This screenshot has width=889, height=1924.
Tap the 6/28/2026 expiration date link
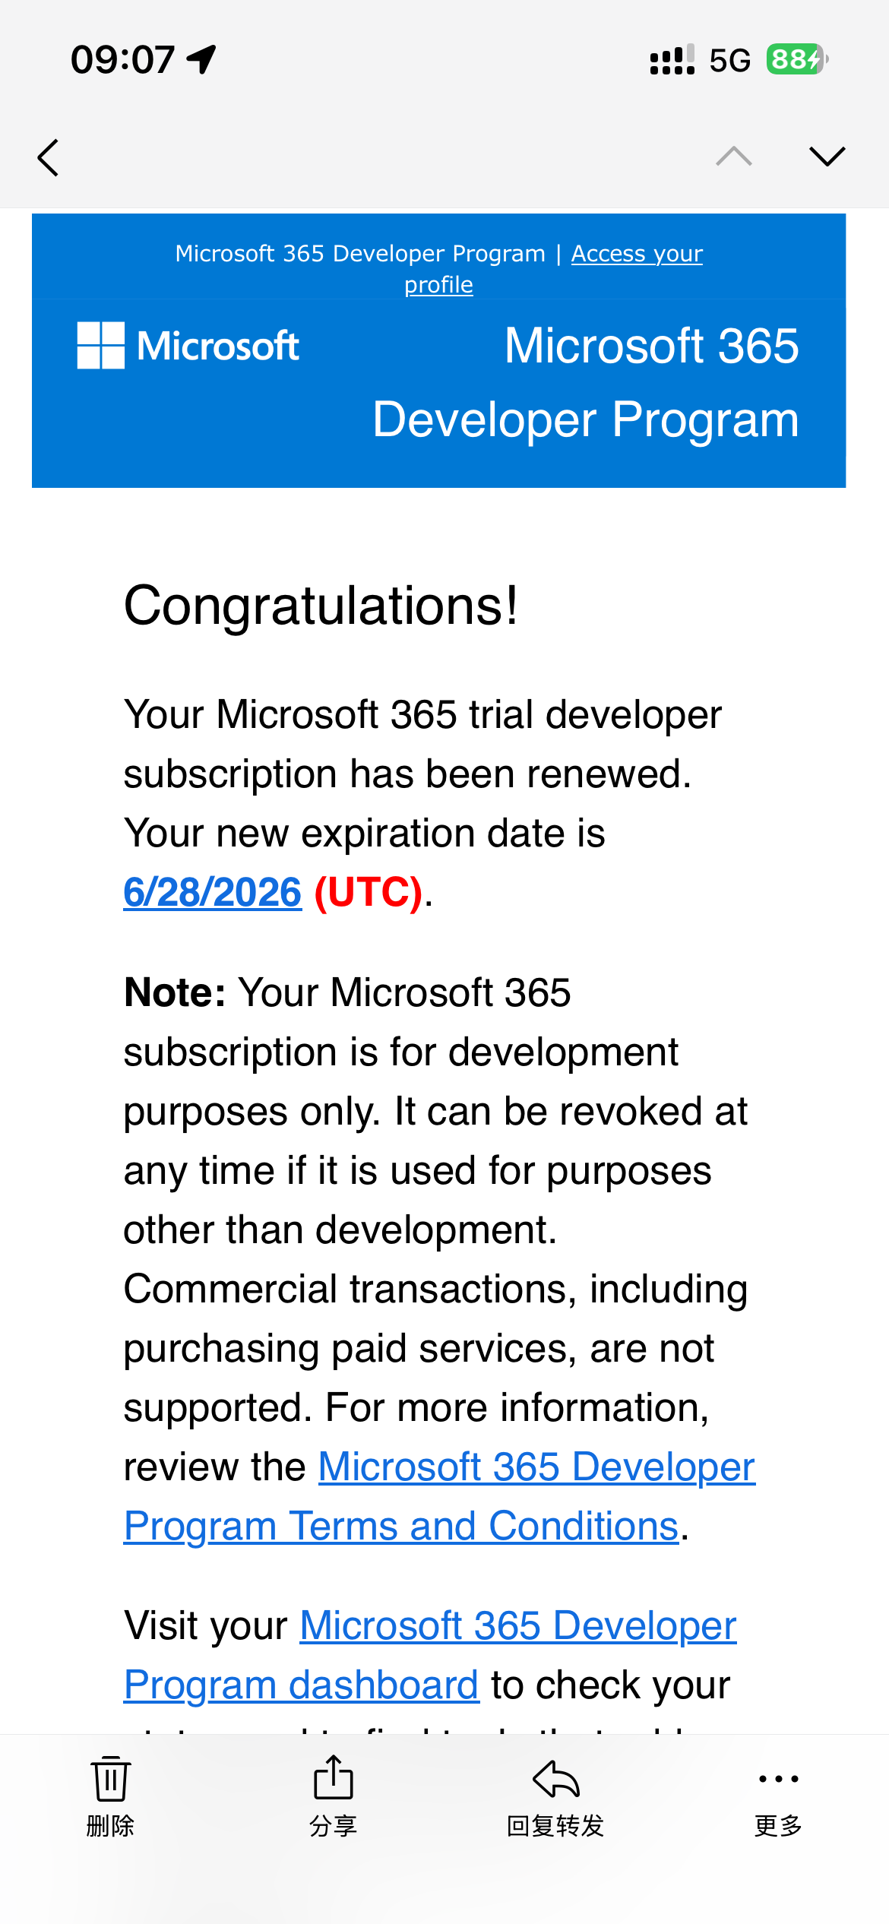click(x=213, y=892)
